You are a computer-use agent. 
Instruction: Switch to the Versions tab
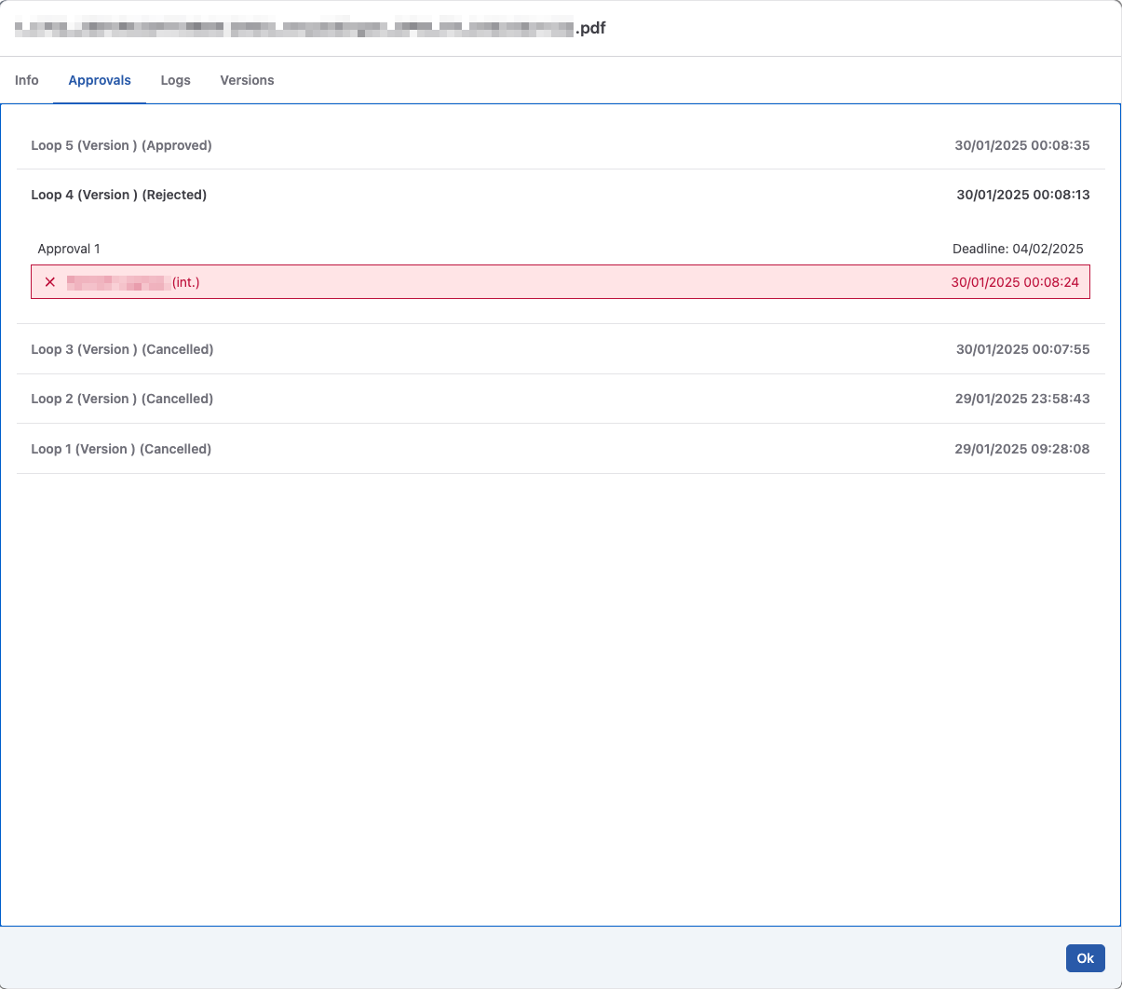tap(247, 80)
